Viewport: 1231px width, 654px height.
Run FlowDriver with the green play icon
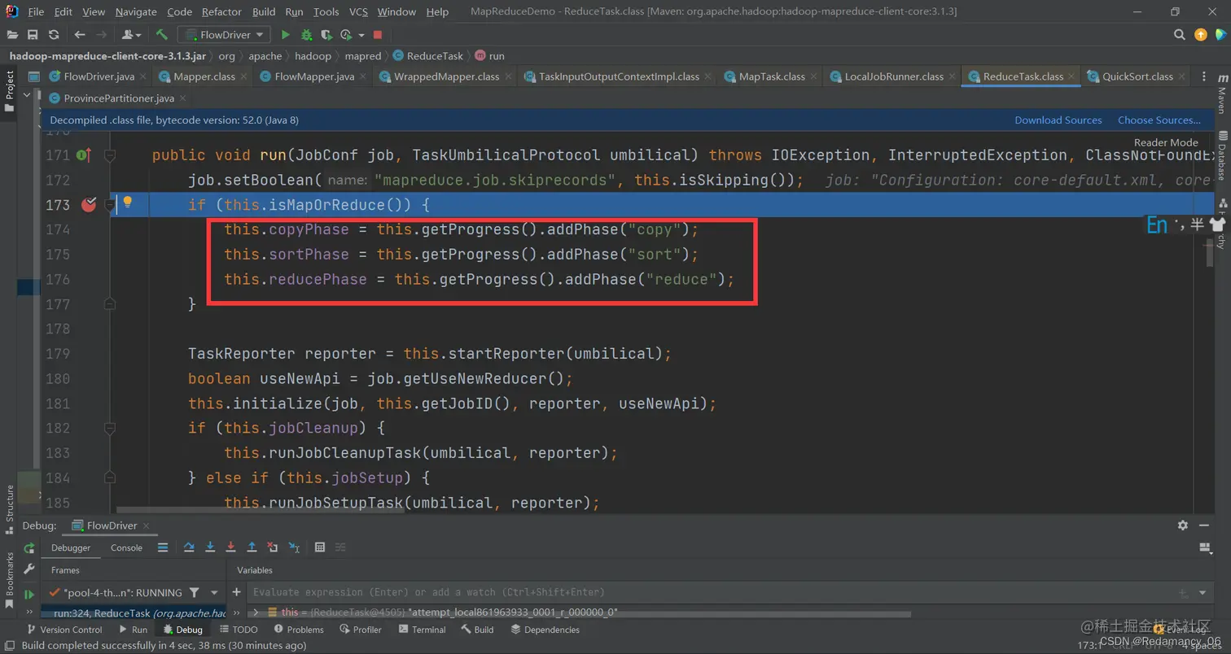[x=285, y=35]
